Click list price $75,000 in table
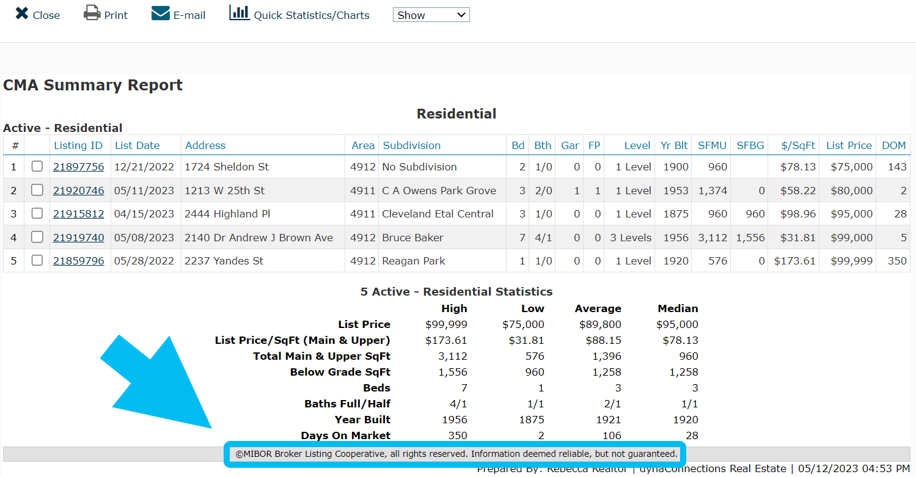Image resolution: width=916 pixels, height=477 pixels. click(851, 167)
